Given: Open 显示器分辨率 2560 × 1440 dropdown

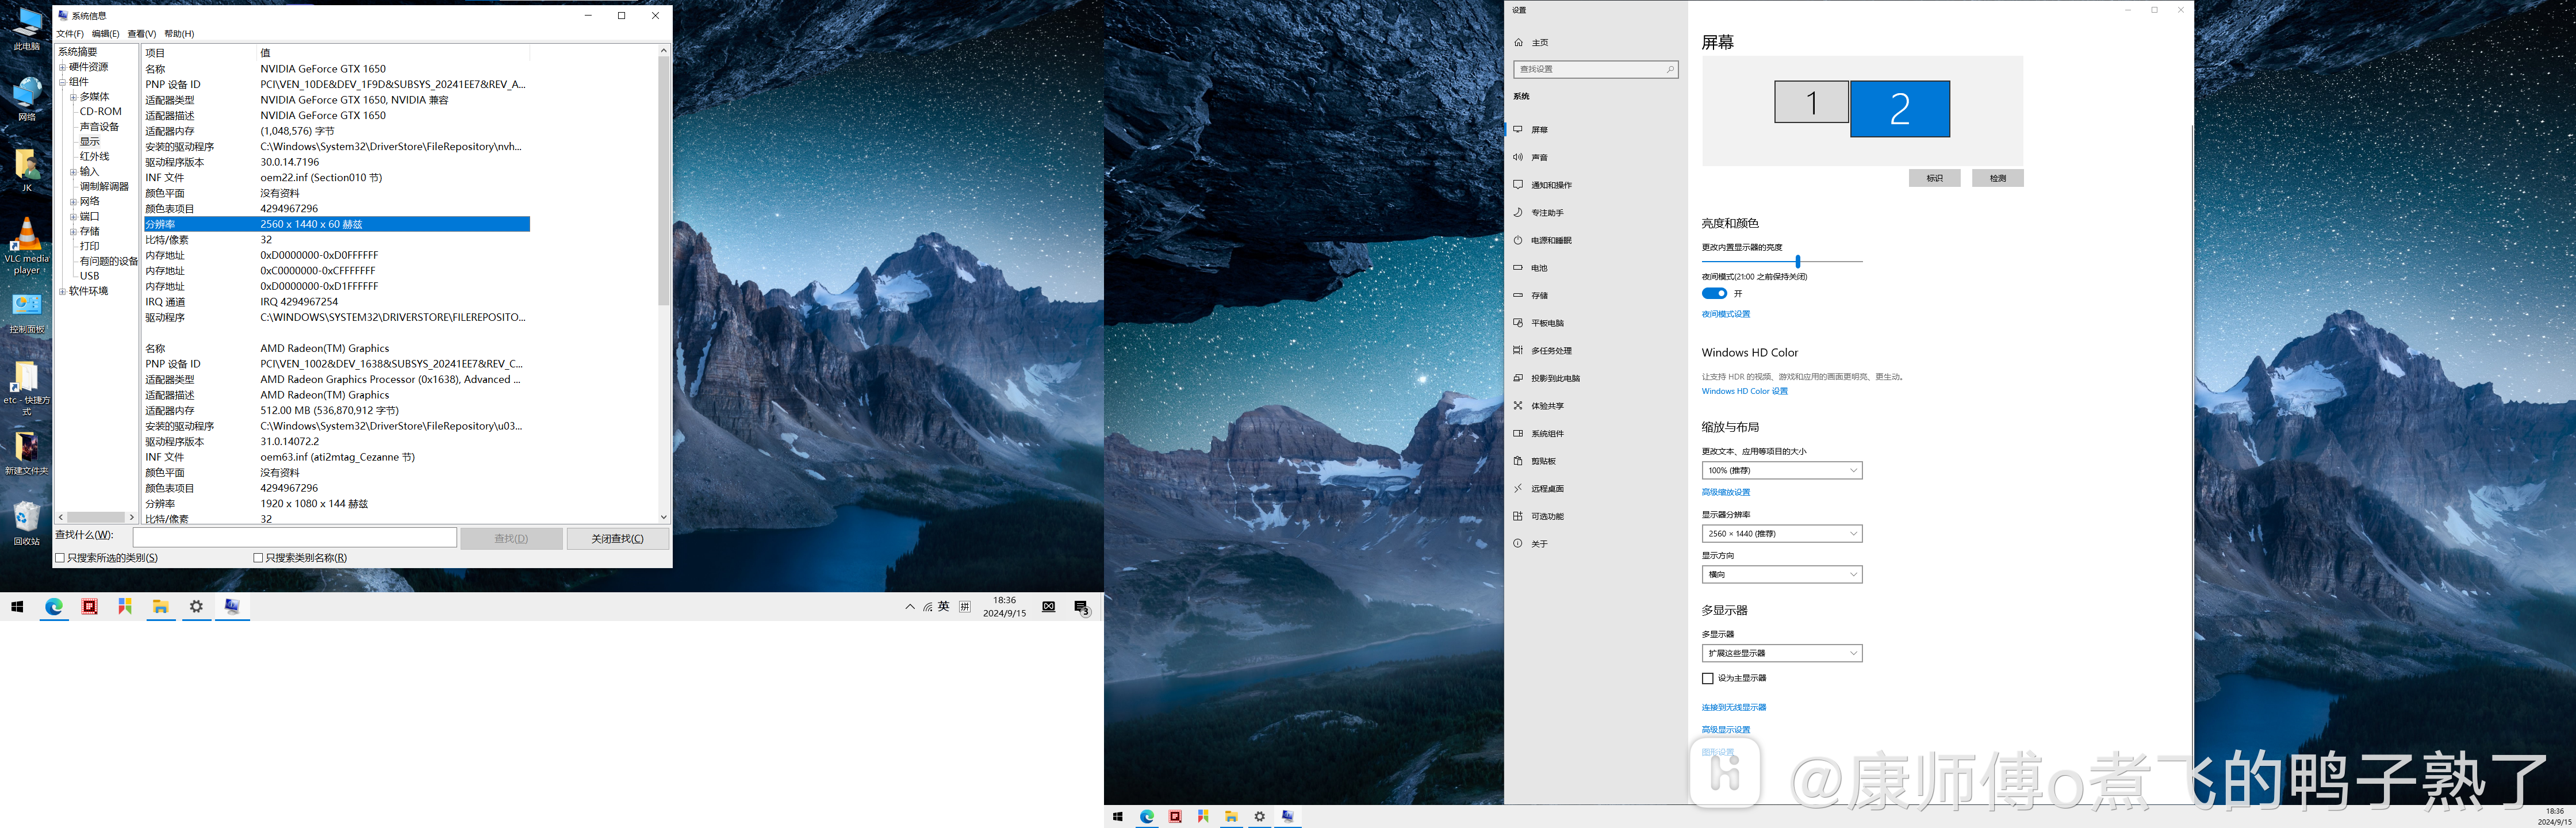Looking at the screenshot, I should click(1781, 534).
